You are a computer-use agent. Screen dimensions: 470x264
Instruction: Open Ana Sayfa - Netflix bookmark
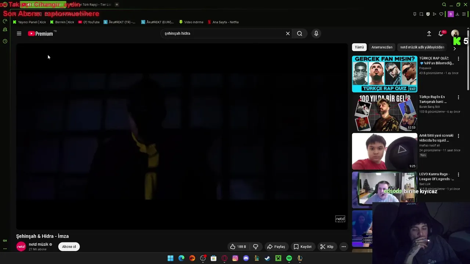click(x=223, y=22)
